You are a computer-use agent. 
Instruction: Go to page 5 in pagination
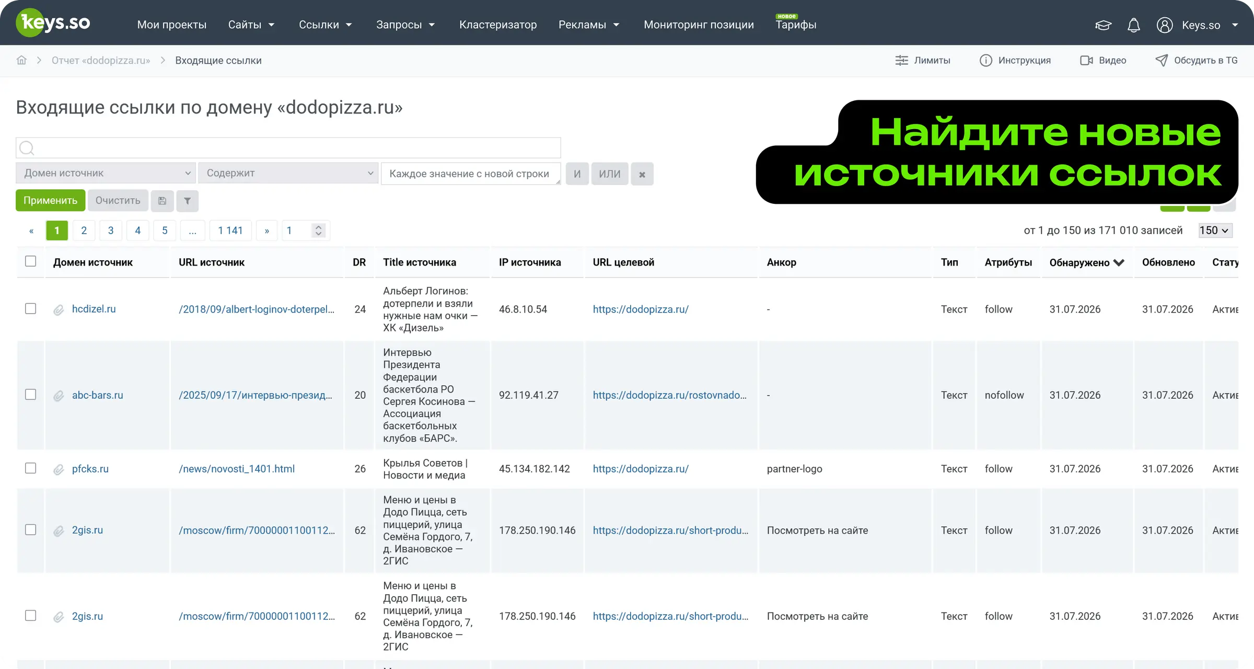(165, 230)
